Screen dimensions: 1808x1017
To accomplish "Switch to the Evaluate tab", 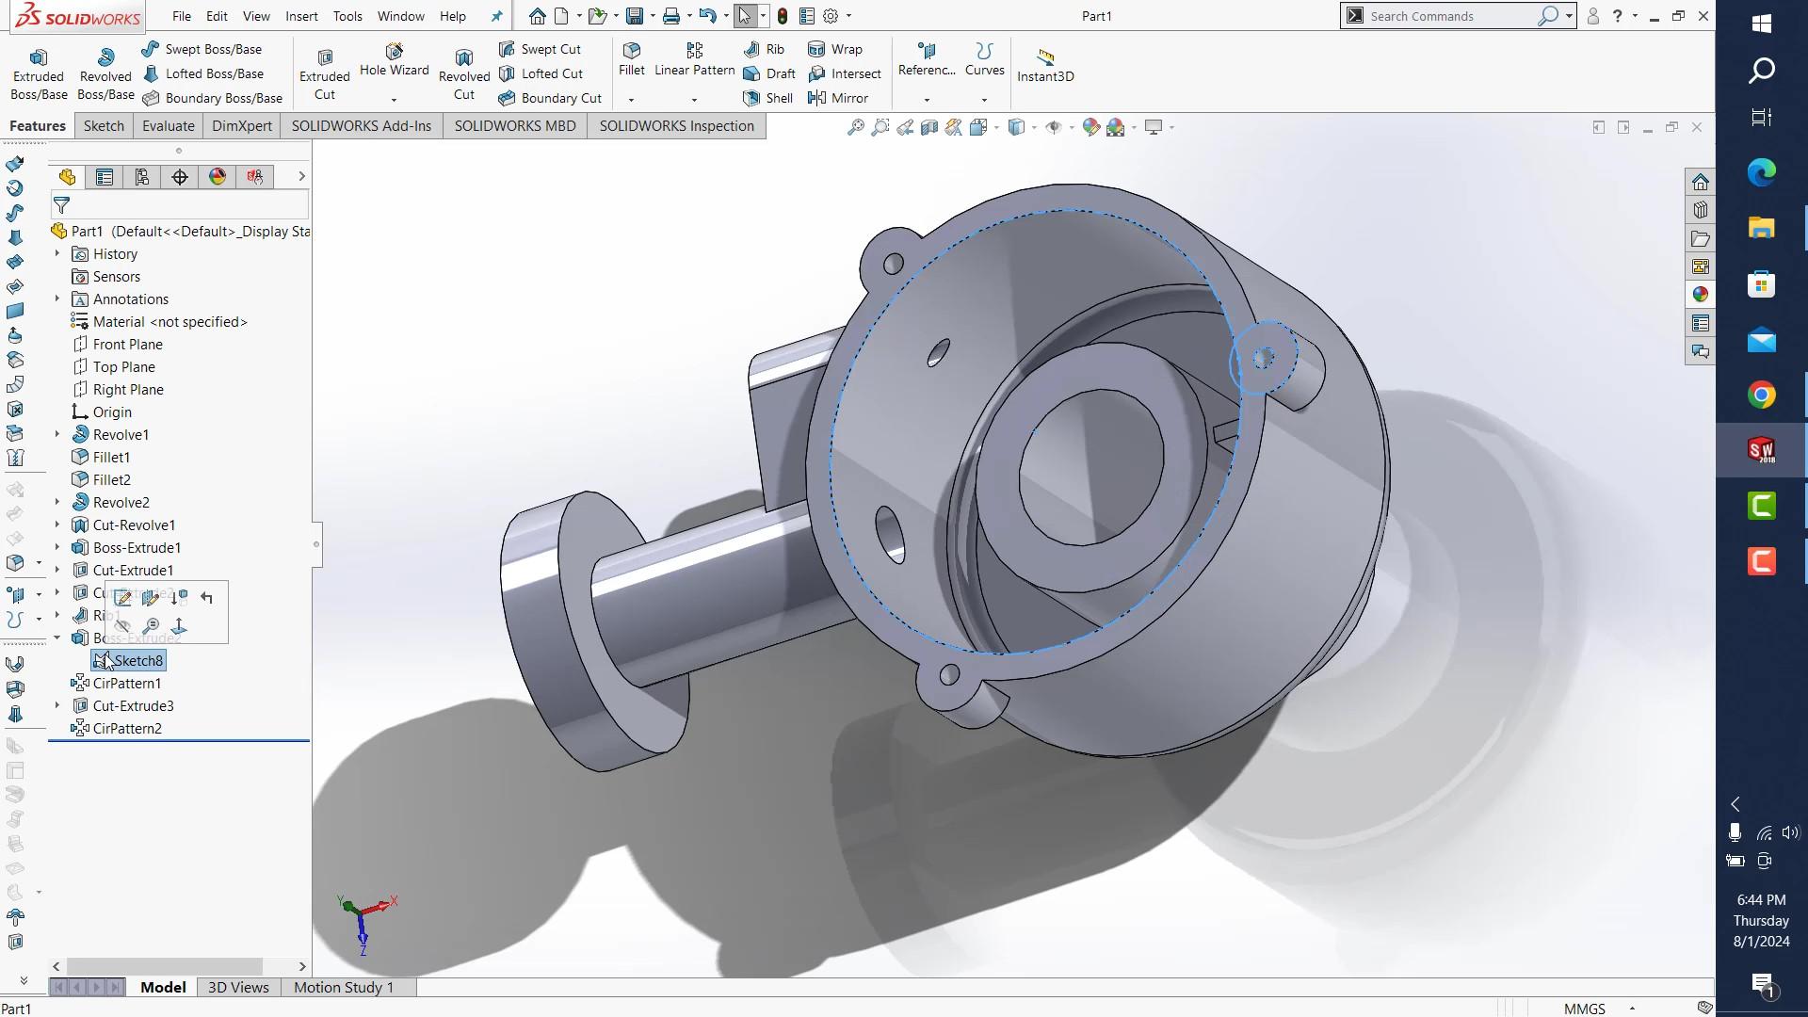I will (169, 126).
